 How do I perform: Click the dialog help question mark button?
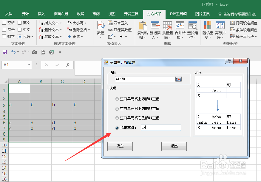[229, 61]
